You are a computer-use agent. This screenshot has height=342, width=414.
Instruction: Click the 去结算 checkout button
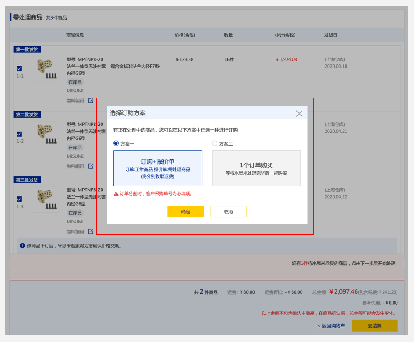point(374,326)
